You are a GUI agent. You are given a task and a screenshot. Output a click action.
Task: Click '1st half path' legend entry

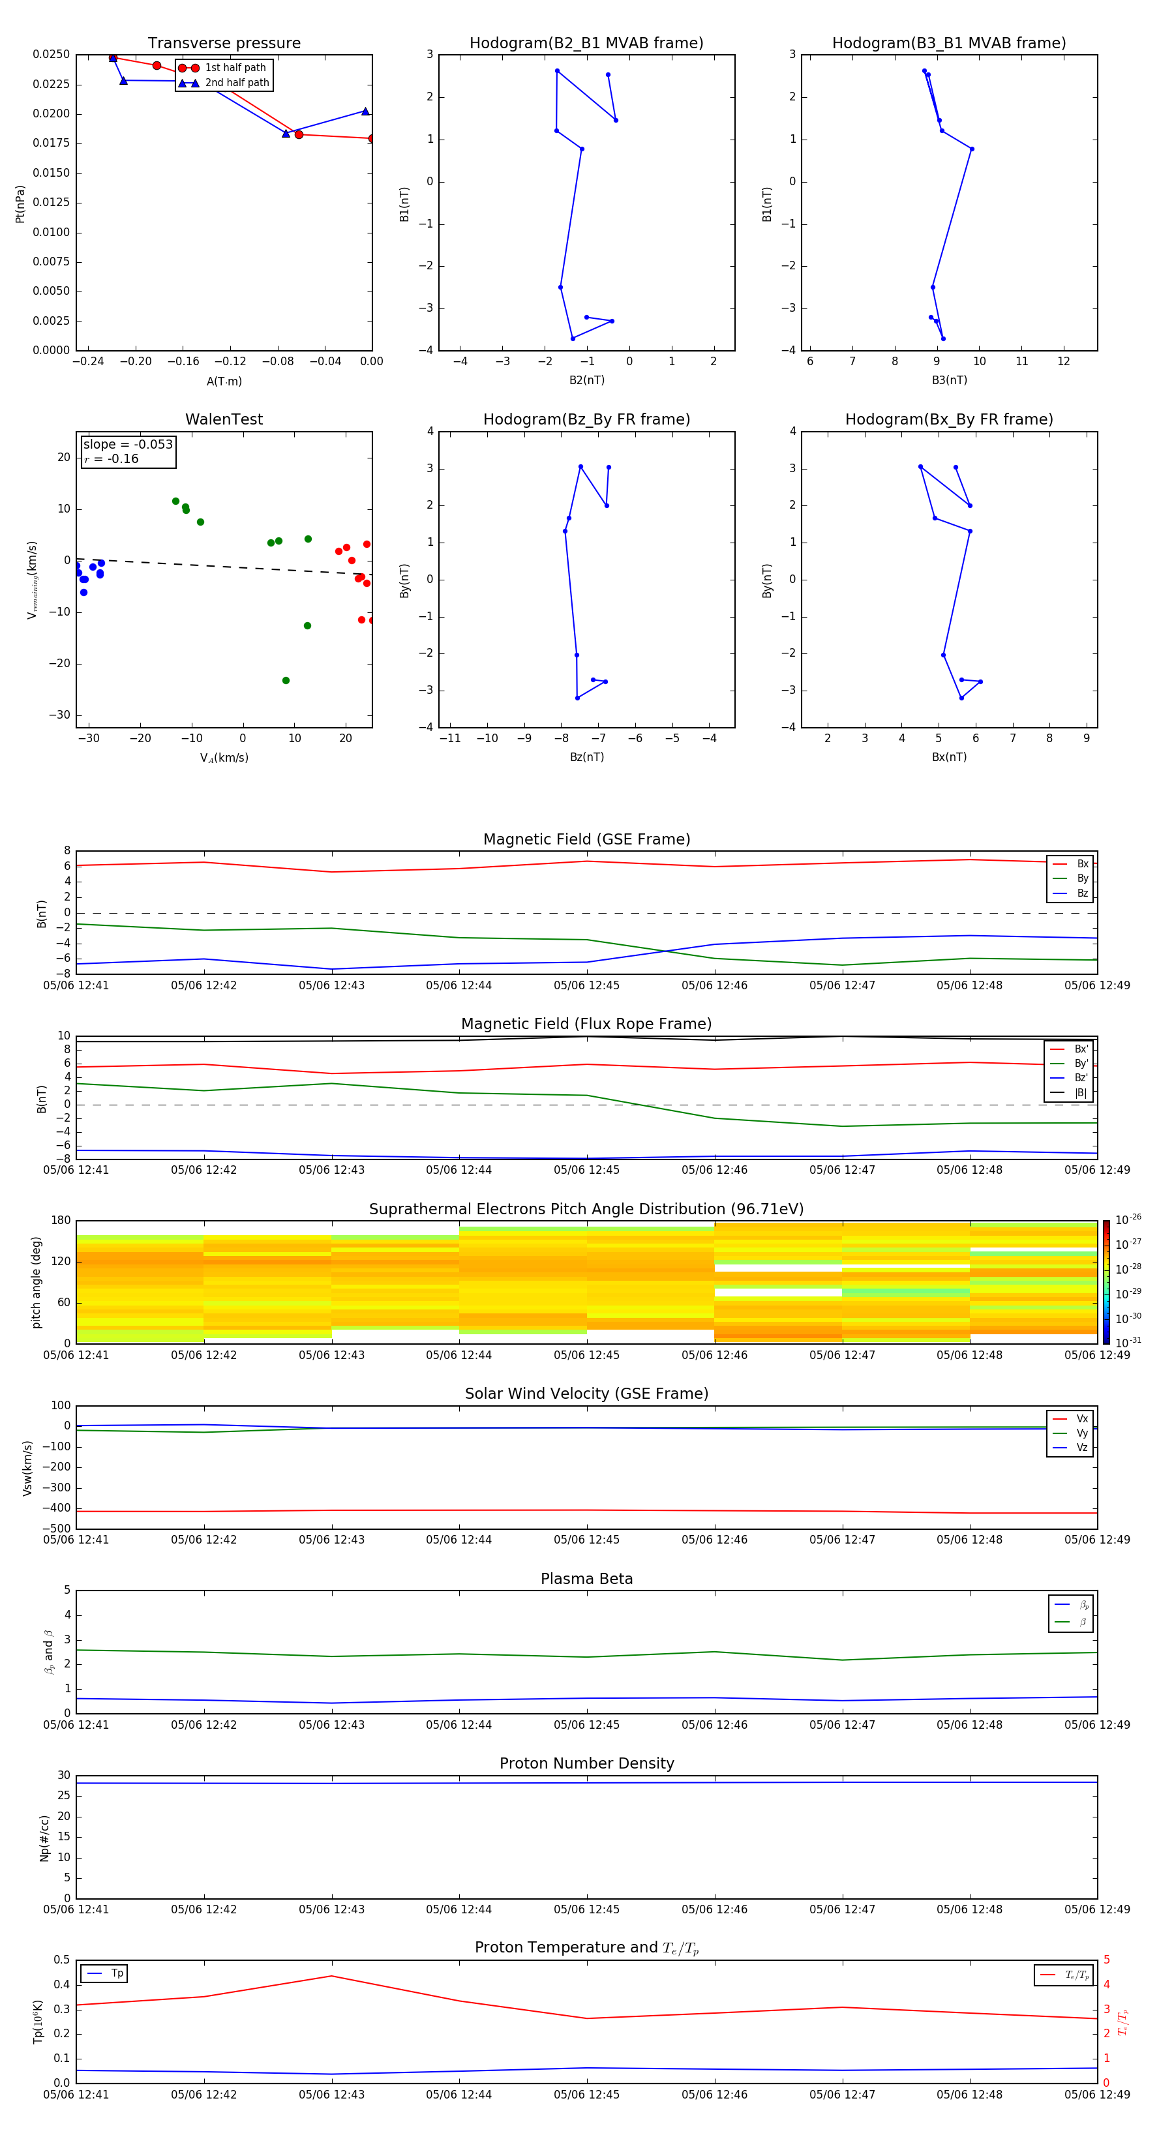click(x=222, y=68)
